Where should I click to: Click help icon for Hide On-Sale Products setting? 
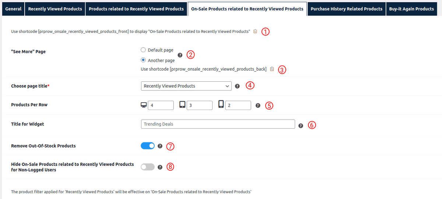click(x=160, y=167)
